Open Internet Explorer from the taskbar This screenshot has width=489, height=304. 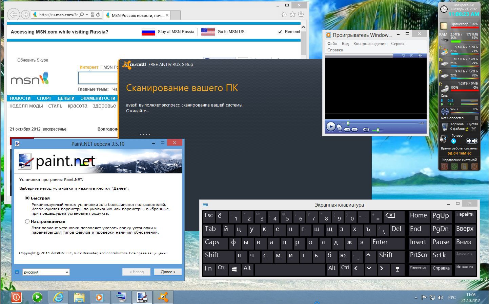[58, 297]
